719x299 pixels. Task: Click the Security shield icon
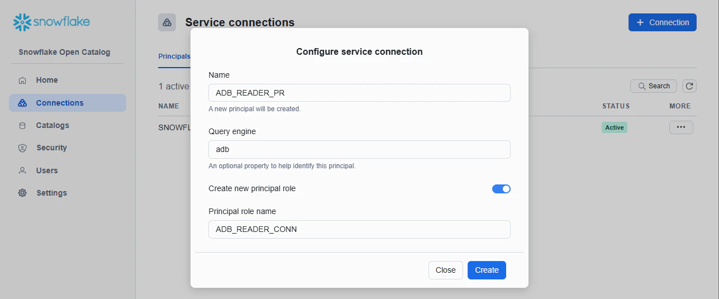pos(22,148)
